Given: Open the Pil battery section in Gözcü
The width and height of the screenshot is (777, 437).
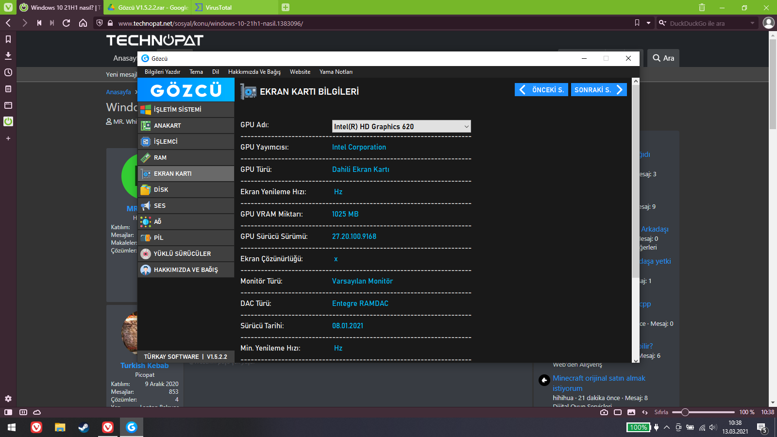Looking at the screenshot, I should pyautogui.click(x=186, y=237).
